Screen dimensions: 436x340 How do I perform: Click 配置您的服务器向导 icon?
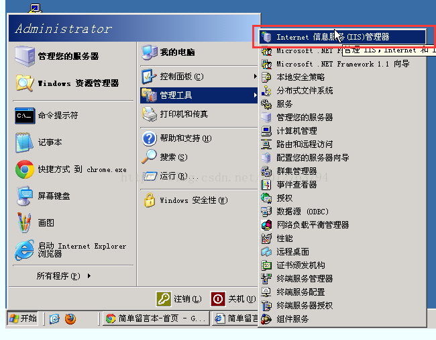266,158
